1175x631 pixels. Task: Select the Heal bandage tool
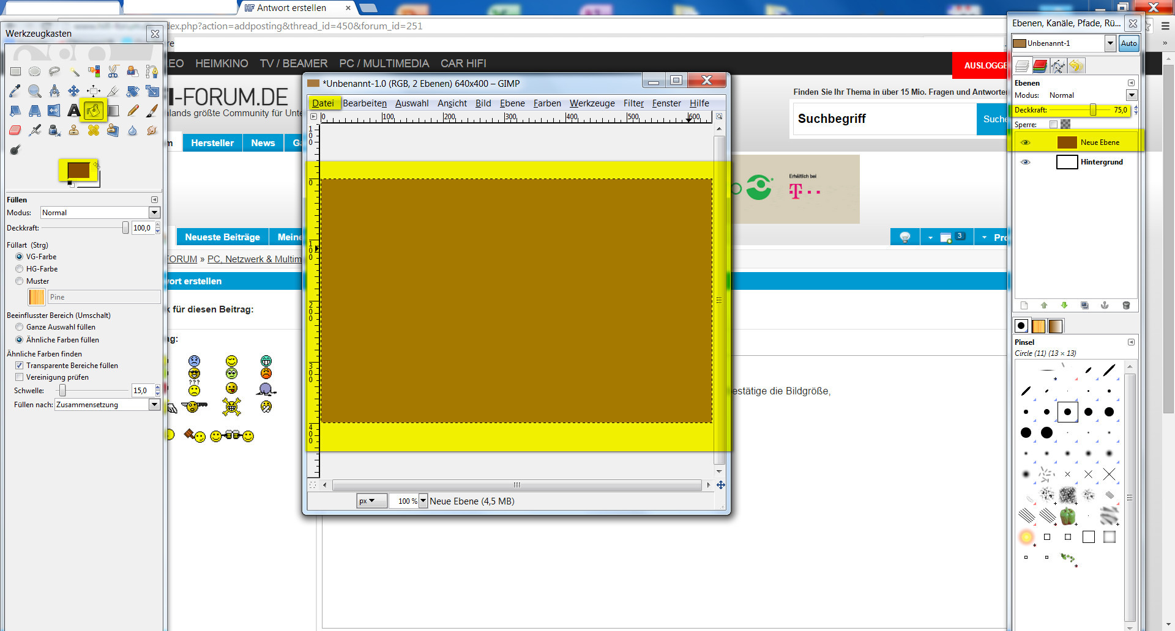pos(94,130)
